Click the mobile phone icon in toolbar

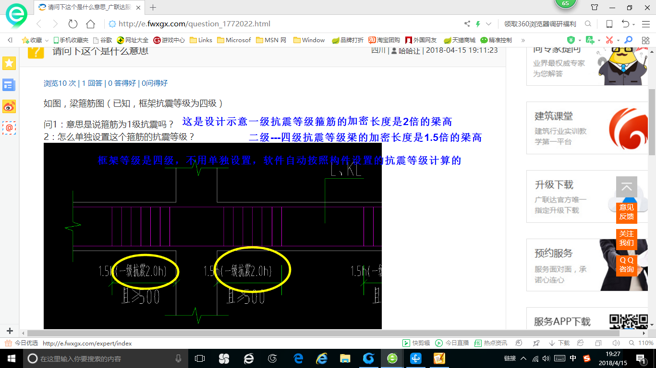click(x=609, y=24)
